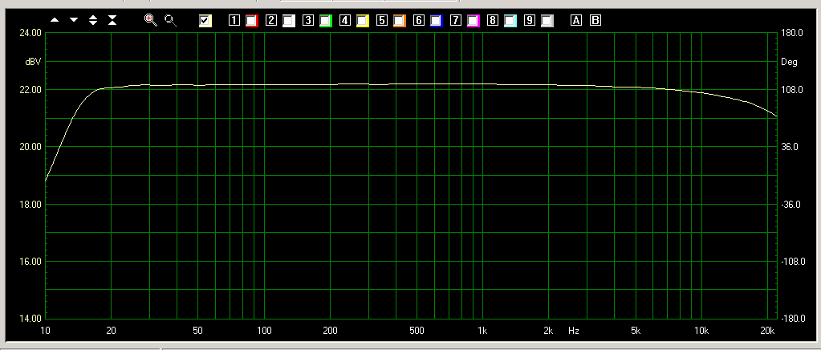Zoom out with the plain magnifier

[x=170, y=20]
